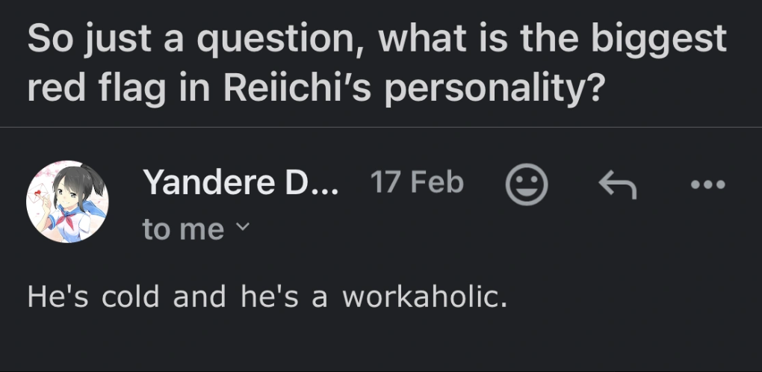Click the word "workaholic" in the reply

point(424,297)
